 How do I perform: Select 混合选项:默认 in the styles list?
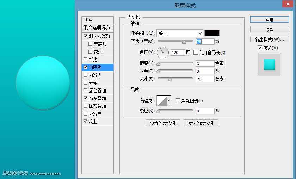pos(97,27)
